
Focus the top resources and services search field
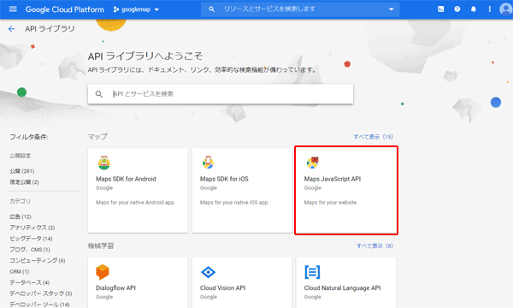click(x=300, y=9)
